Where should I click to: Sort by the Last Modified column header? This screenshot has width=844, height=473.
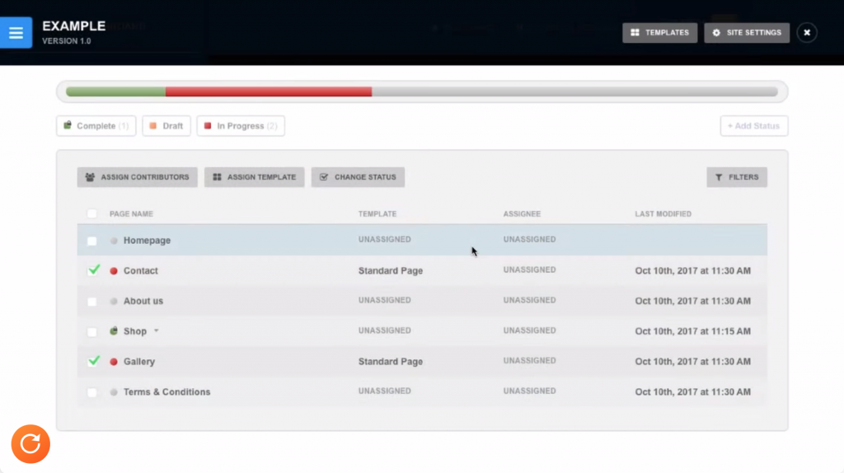663,214
